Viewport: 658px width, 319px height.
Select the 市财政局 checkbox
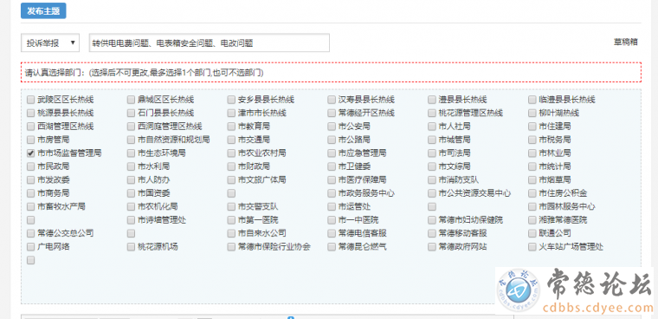231,166
